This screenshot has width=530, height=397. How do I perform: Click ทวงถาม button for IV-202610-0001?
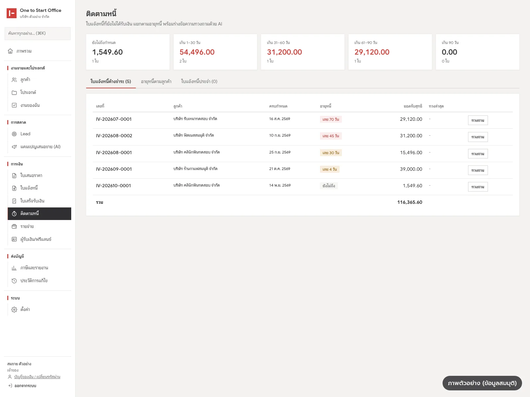(478, 187)
